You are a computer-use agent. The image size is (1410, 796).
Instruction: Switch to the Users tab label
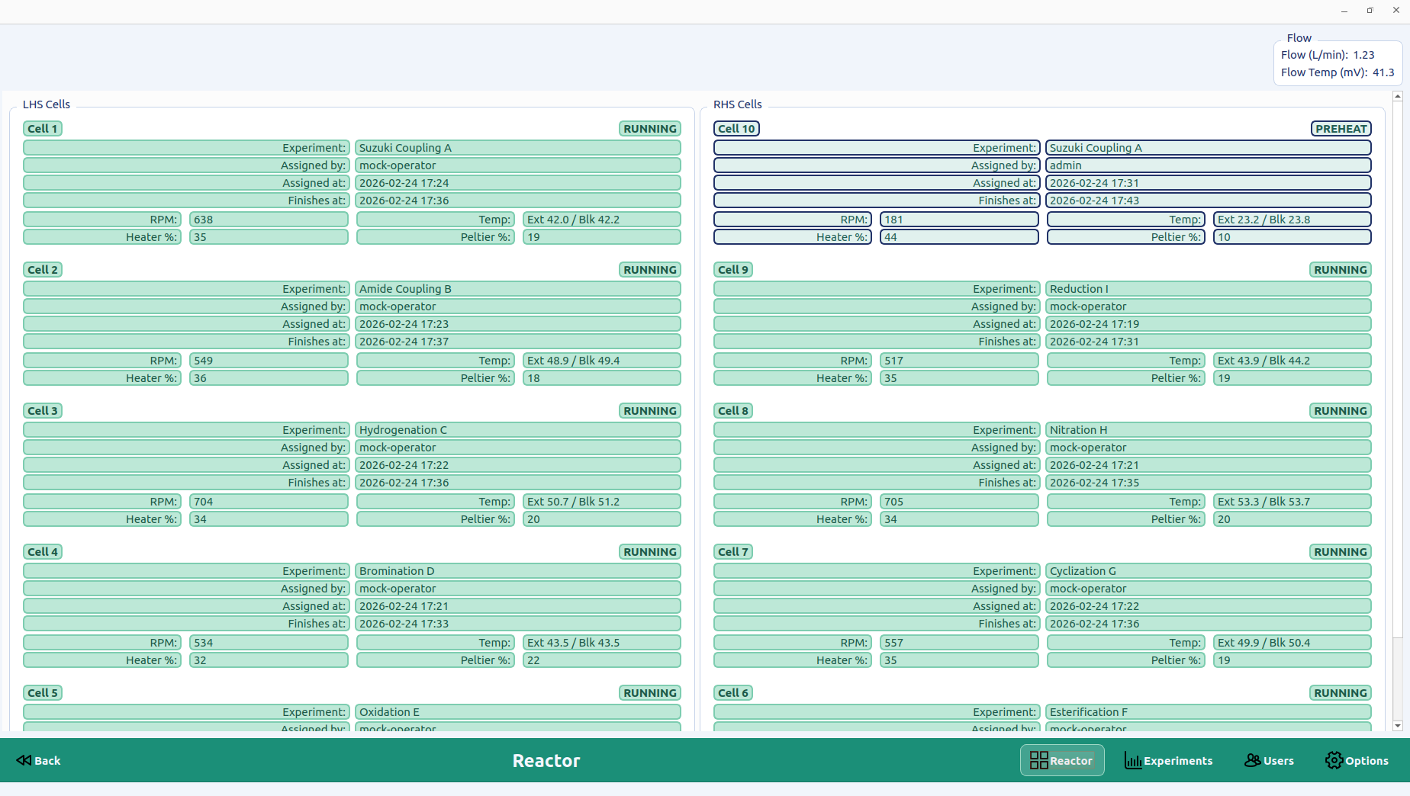tap(1278, 761)
